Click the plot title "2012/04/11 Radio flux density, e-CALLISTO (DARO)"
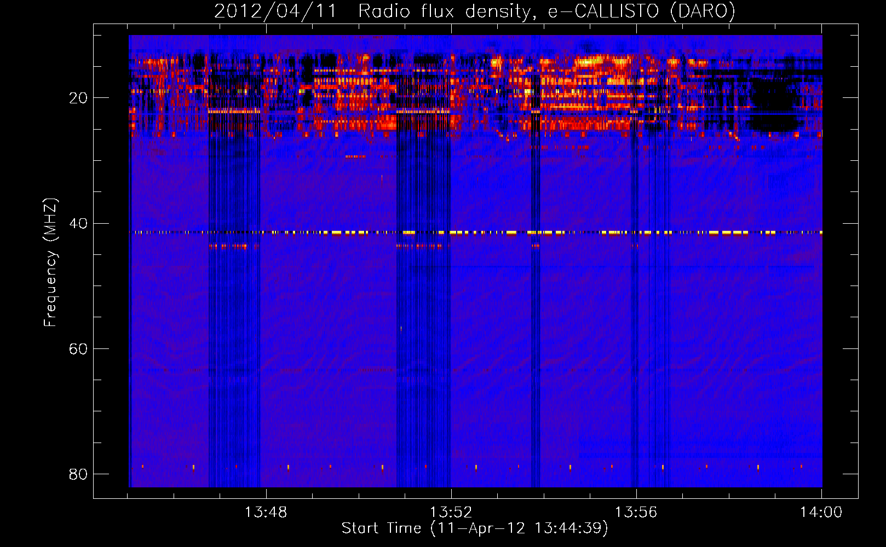 coord(474,11)
